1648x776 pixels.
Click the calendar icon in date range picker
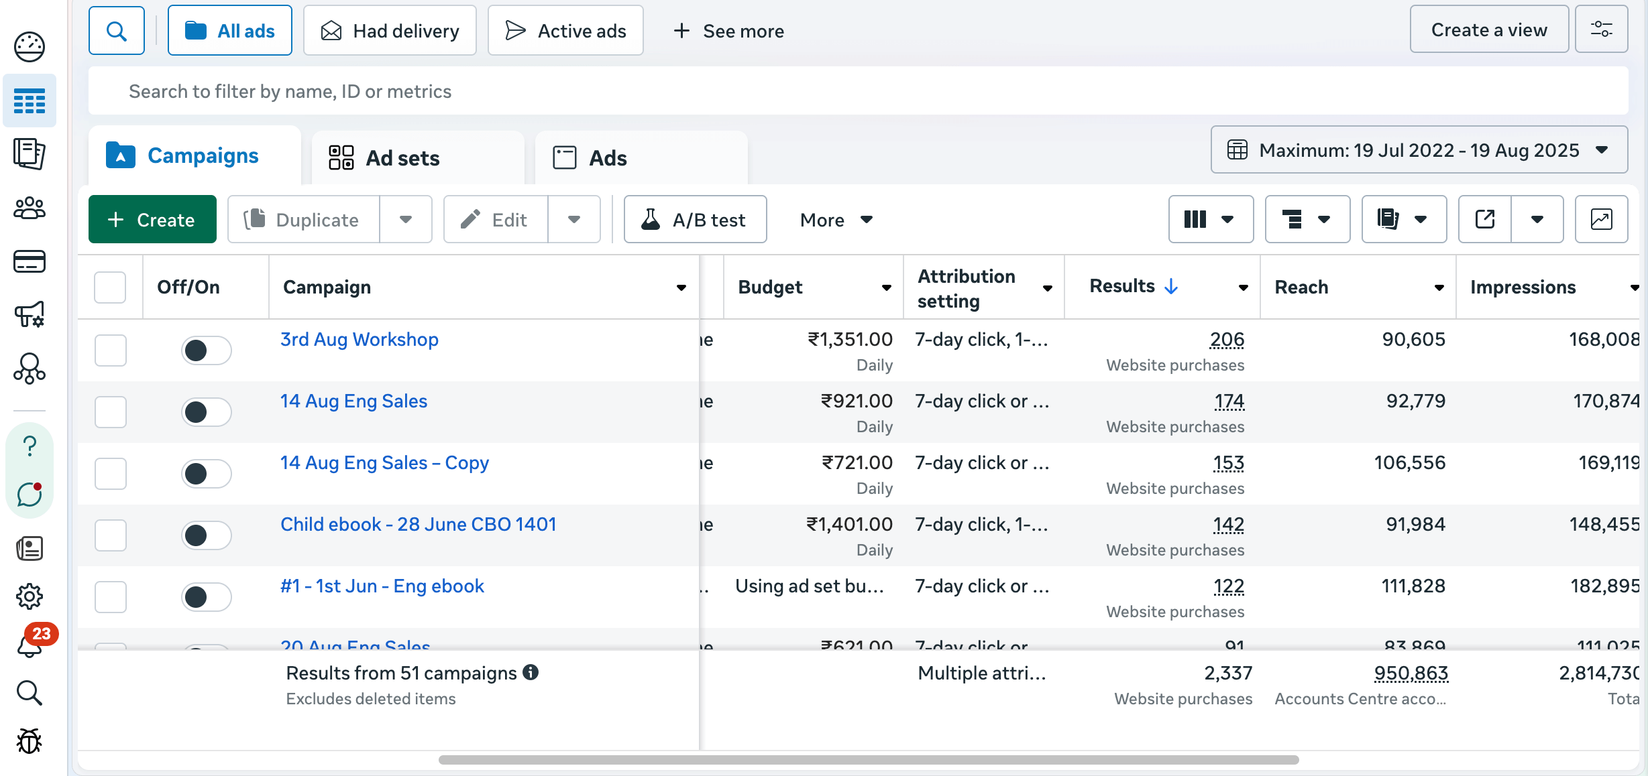pyautogui.click(x=1238, y=149)
